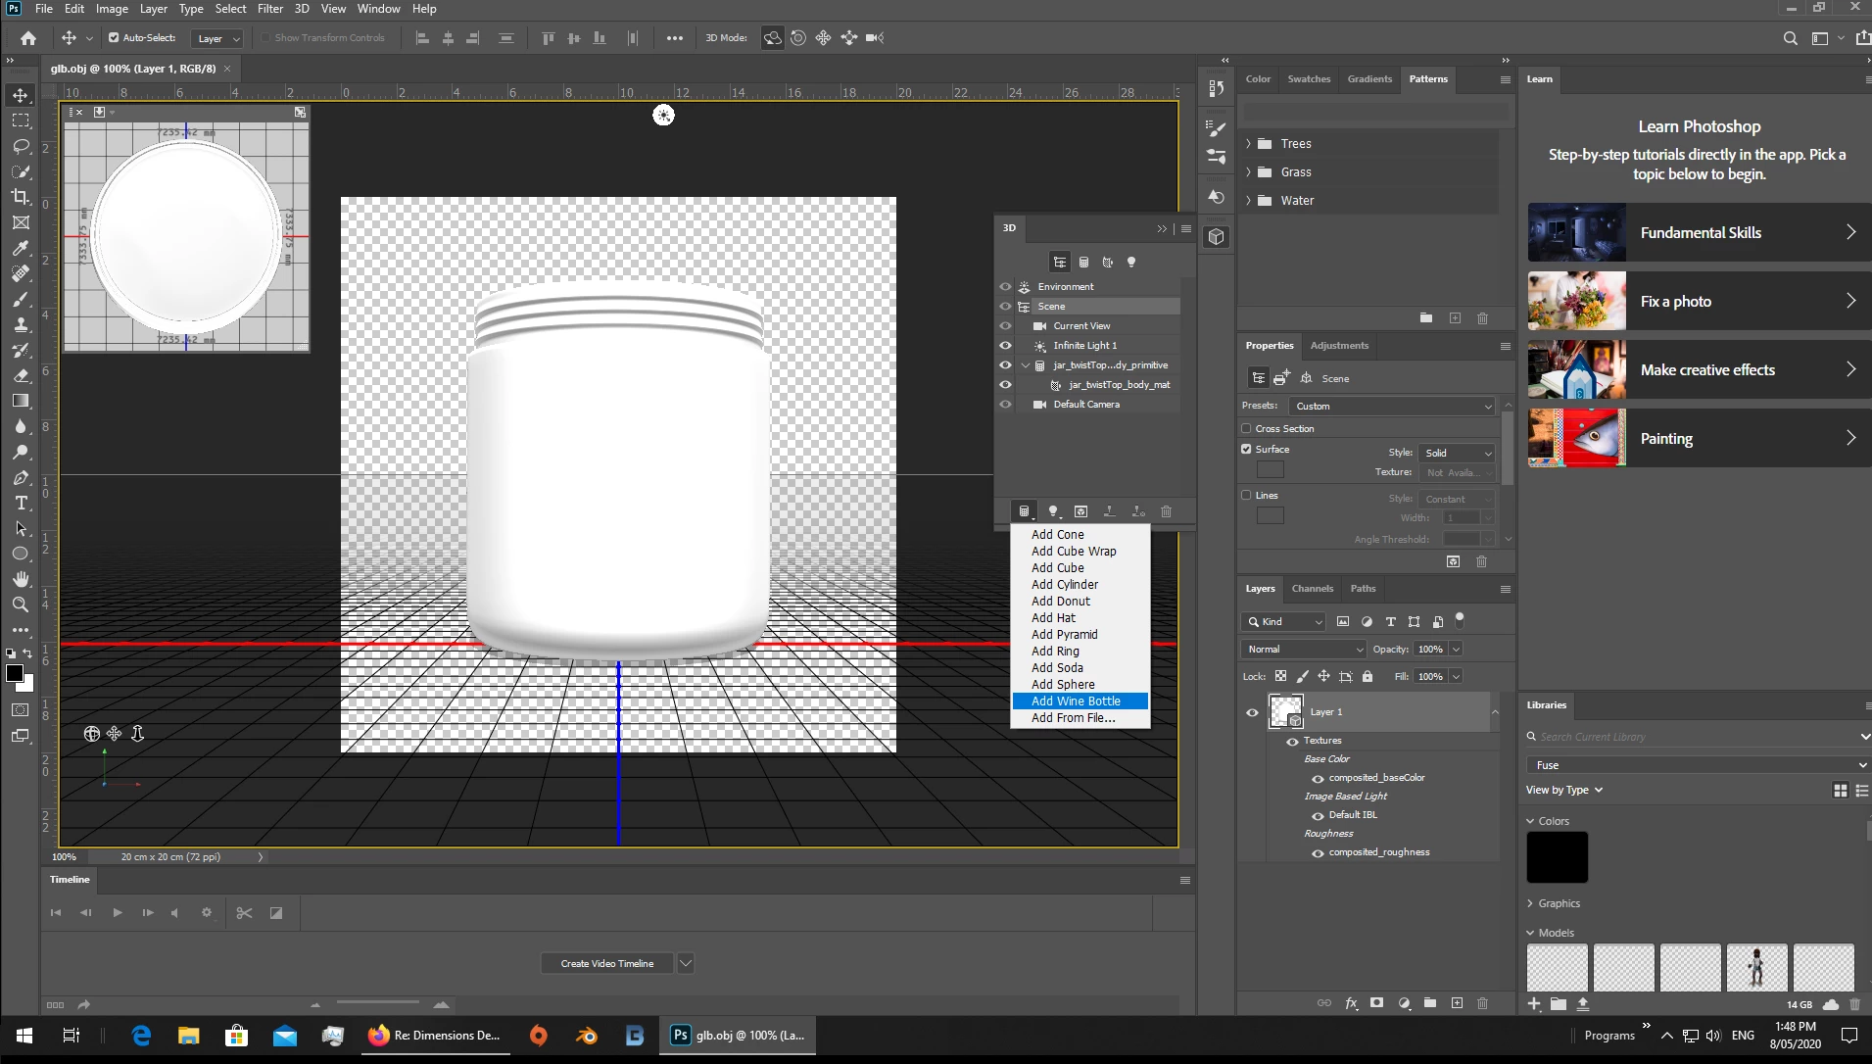
Task: Click the add new light icon in 3D panel
Action: click(x=1053, y=511)
